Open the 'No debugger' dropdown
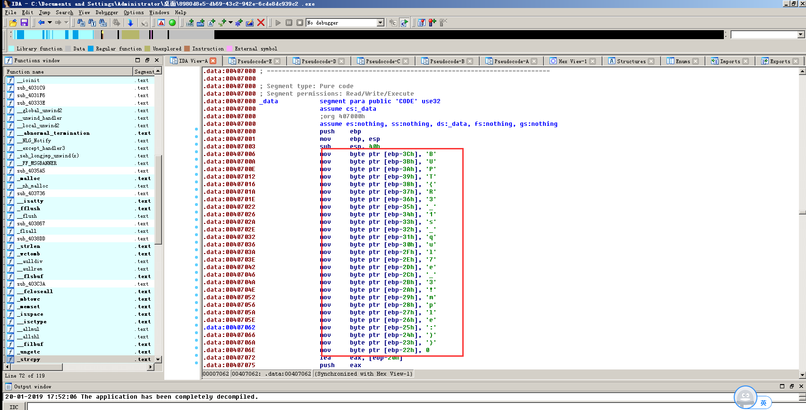Screen dimensions: 806x410 coord(381,23)
